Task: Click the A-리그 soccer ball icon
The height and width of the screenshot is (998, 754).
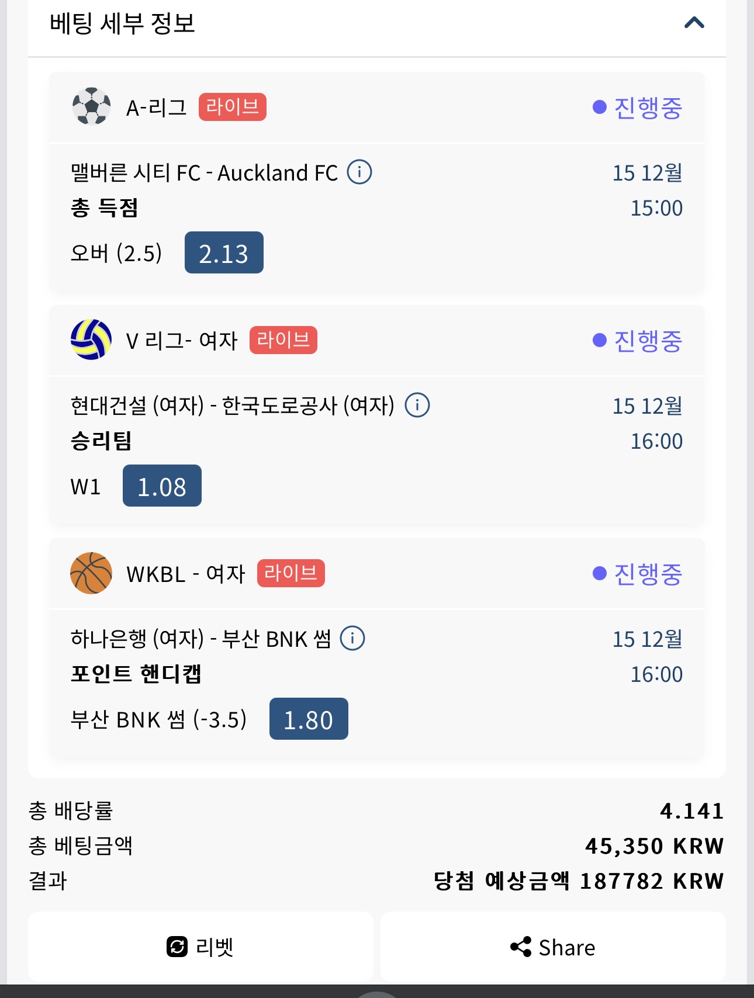Action: pos(91,106)
